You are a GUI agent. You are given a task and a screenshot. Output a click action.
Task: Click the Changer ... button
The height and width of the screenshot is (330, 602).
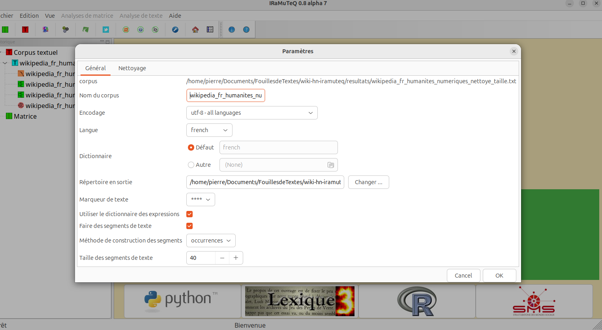[369, 182]
